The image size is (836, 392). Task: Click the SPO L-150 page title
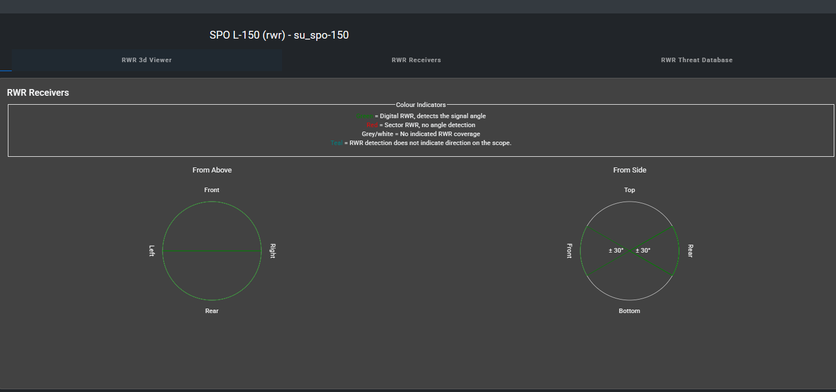[x=279, y=35]
